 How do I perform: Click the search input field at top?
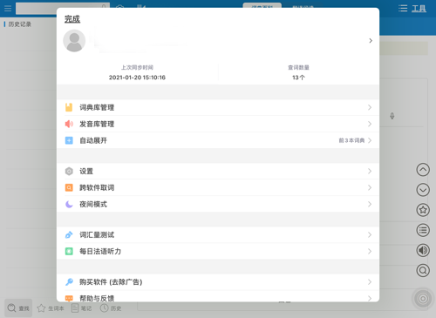(x=63, y=9)
